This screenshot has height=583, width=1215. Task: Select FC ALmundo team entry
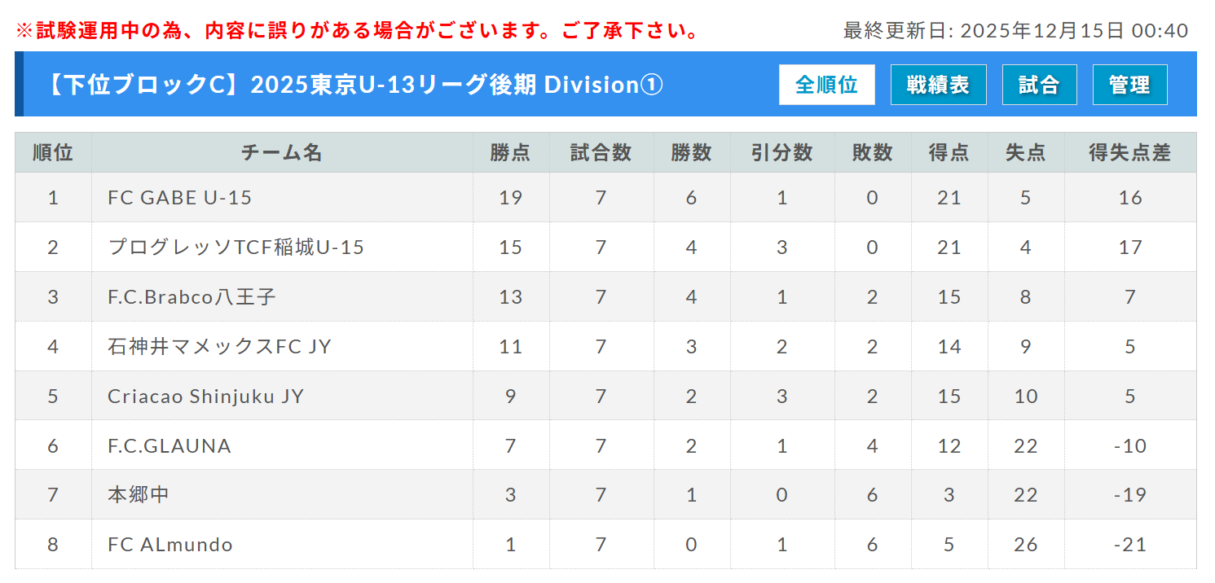click(170, 545)
